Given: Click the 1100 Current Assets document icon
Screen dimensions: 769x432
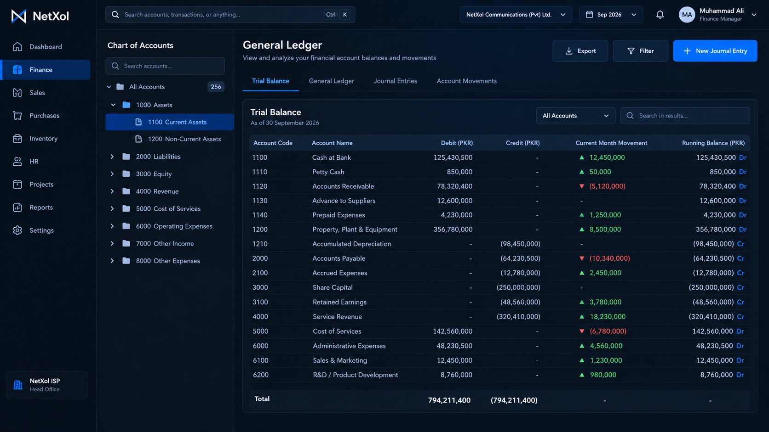Looking at the screenshot, I should (138, 122).
